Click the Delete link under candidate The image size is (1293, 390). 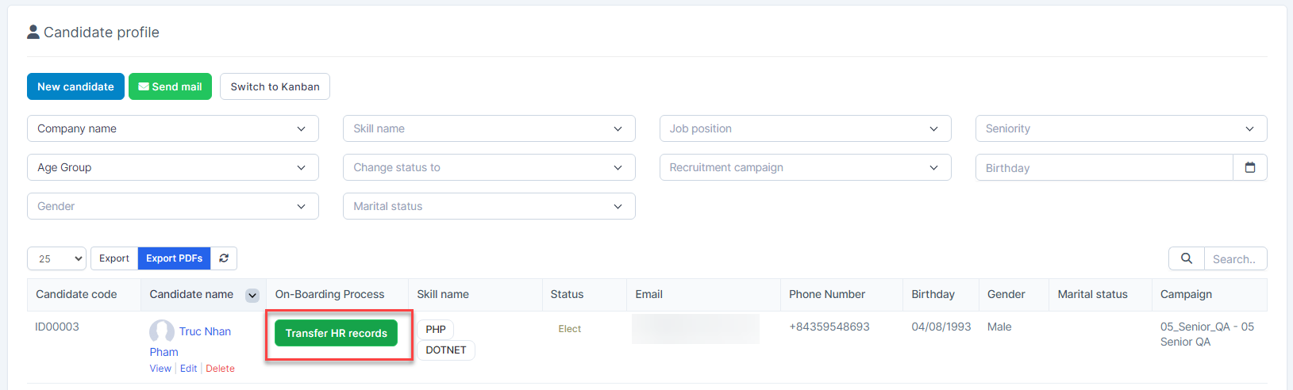220,369
